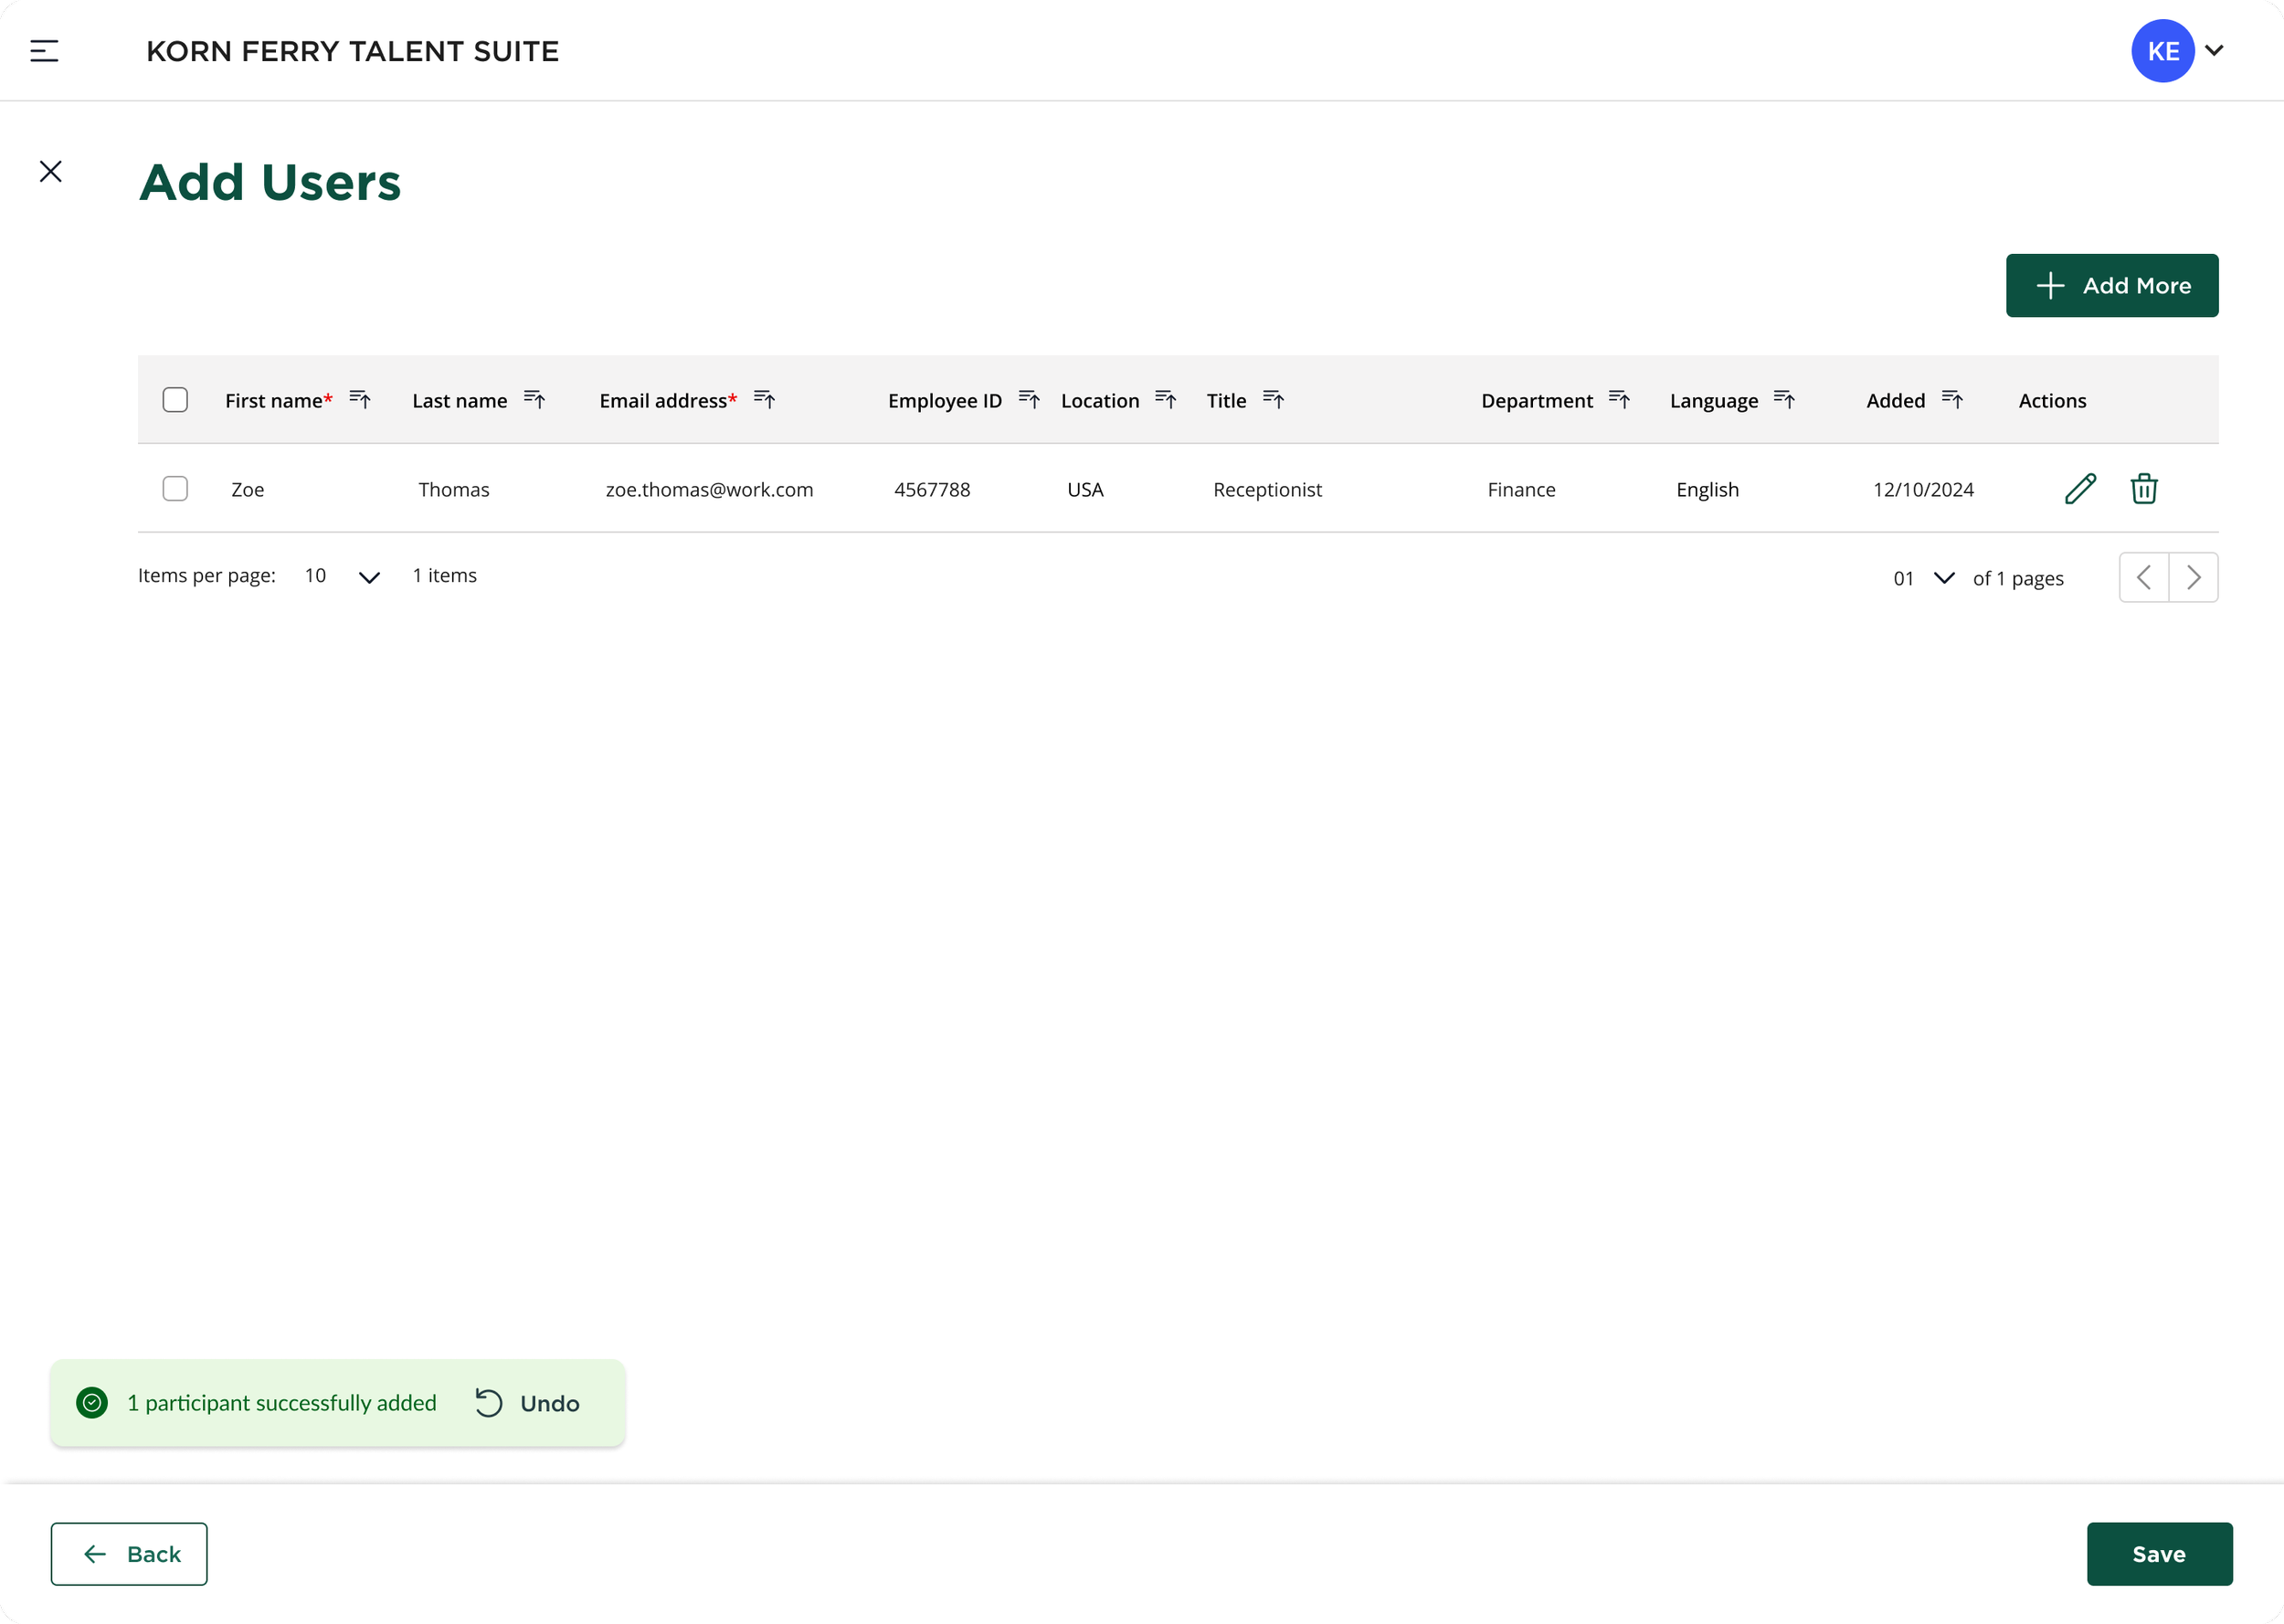Sort by Added date column

(1952, 400)
